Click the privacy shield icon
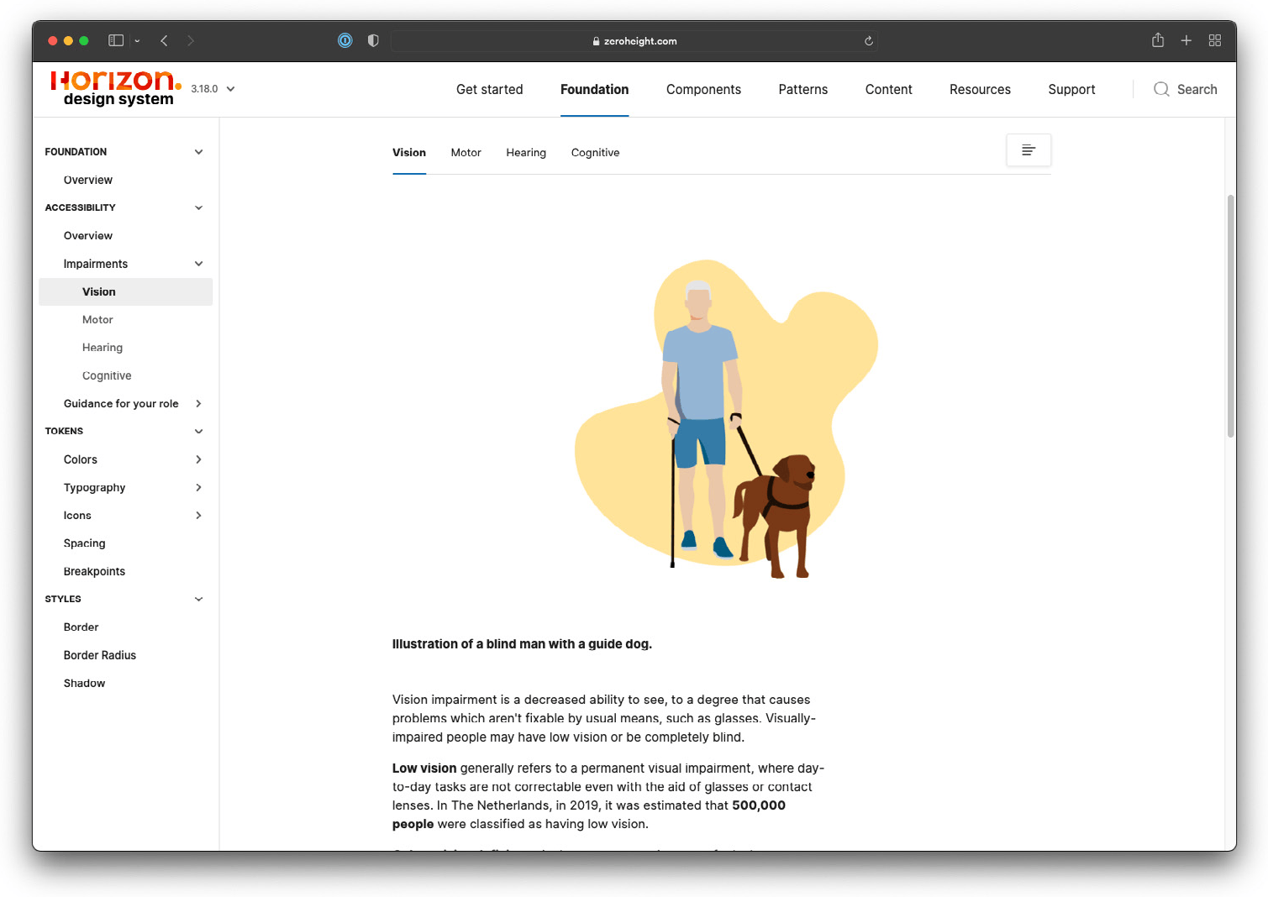This screenshot has width=1268, height=897. 373,40
